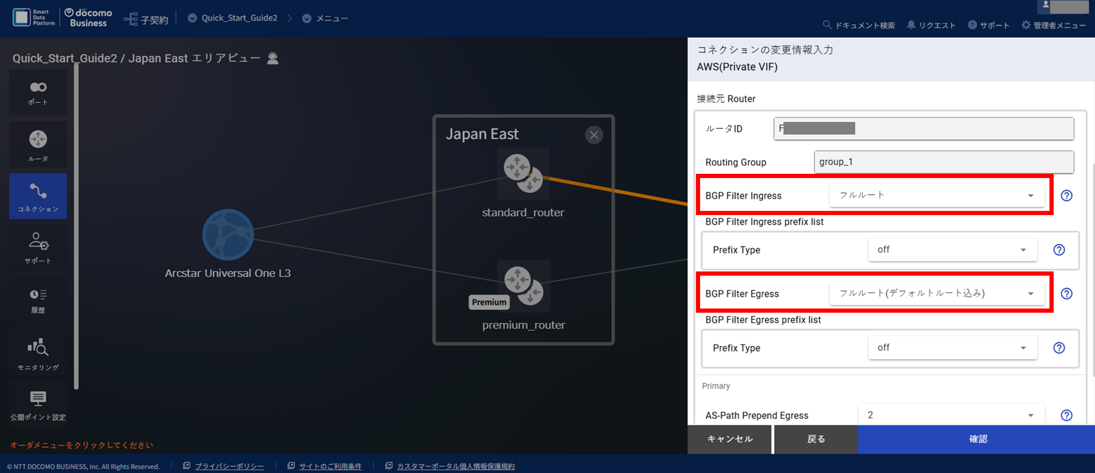Expand the BGP Filter Ingress dropdown
1095x473 pixels.
936,195
